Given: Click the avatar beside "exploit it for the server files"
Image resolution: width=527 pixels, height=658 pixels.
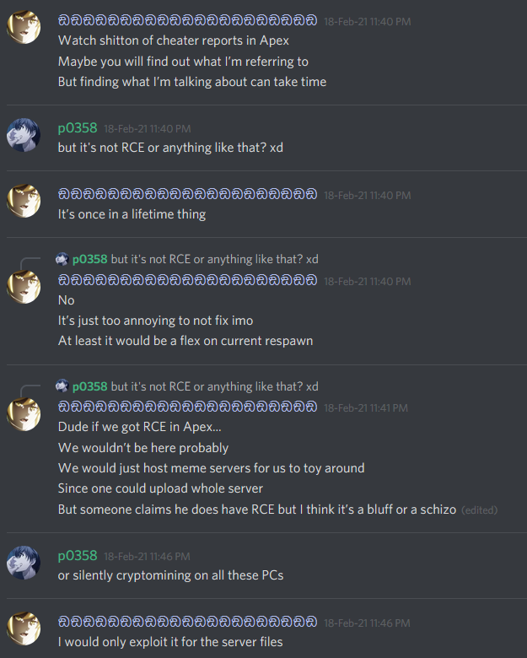Looking at the screenshot, I should coord(24,628).
